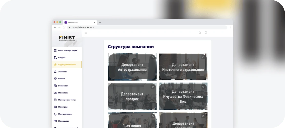Viewport: 285px width, 128px height.
Task: Click folder icon on Имущества Физических Лиц card
Action: [x=203, y=87]
